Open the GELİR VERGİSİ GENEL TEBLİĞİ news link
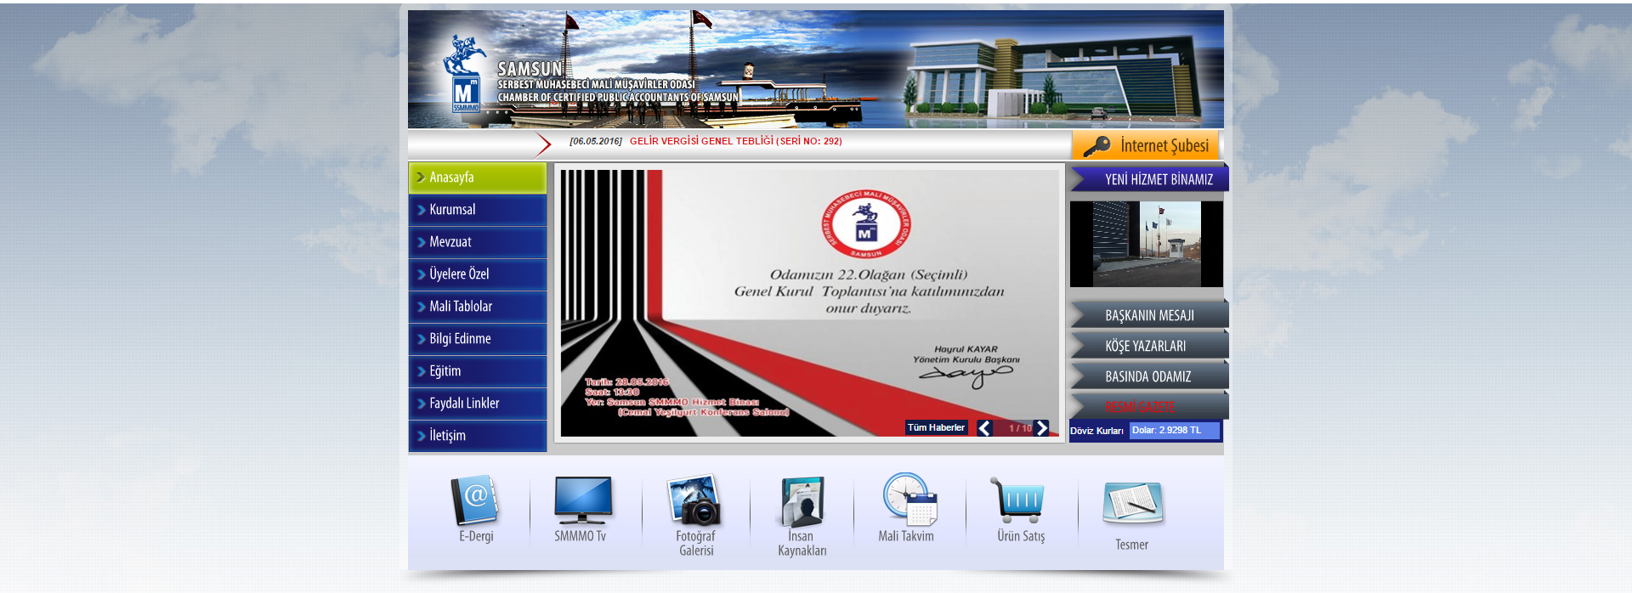This screenshot has height=593, width=1632. (x=736, y=141)
